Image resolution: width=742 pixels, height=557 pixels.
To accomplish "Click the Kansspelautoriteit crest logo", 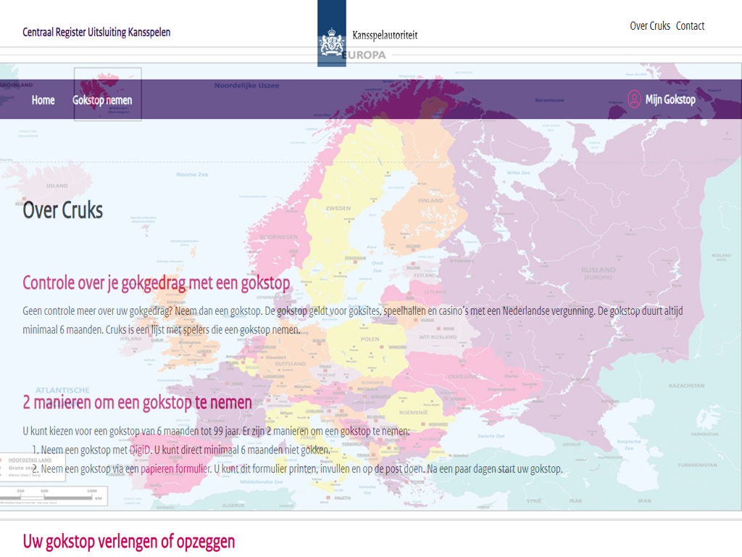I will point(332,33).
